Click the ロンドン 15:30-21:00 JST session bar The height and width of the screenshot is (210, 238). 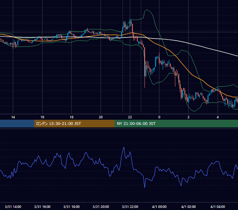click(74, 124)
